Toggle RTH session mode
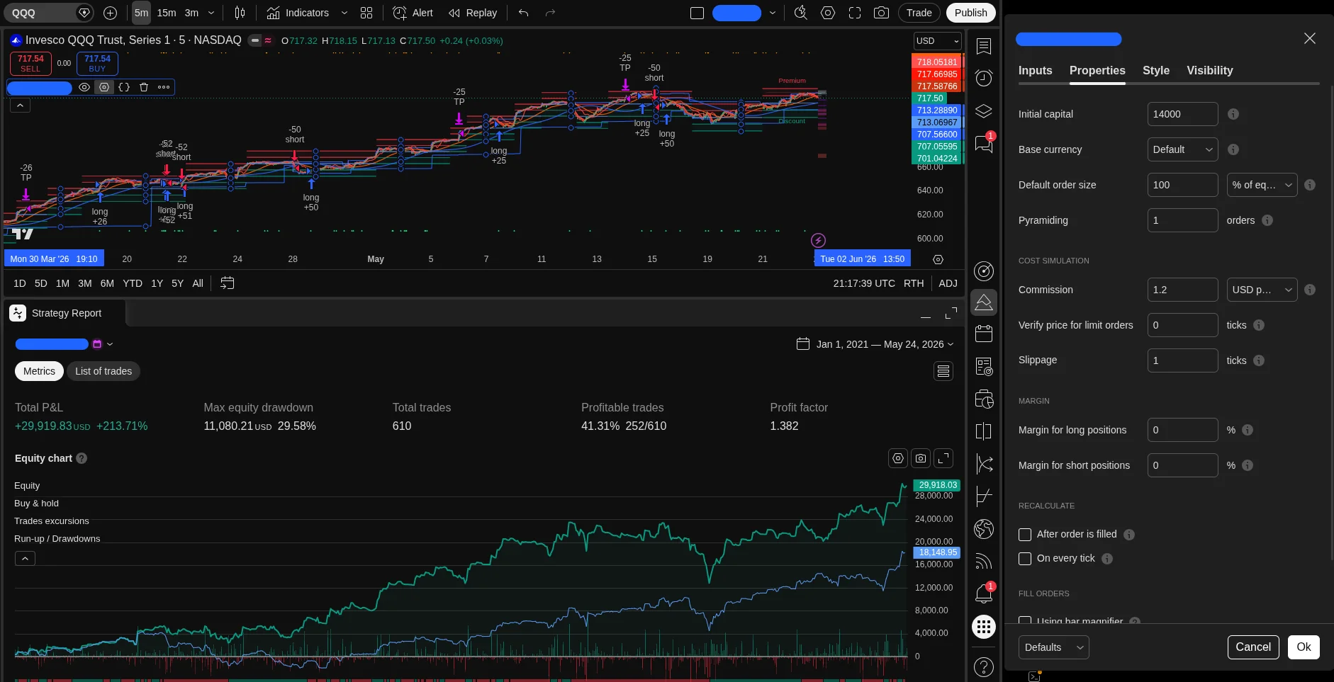Image resolution: width=1334 pixels, height=682 pixels. (914, 283)
